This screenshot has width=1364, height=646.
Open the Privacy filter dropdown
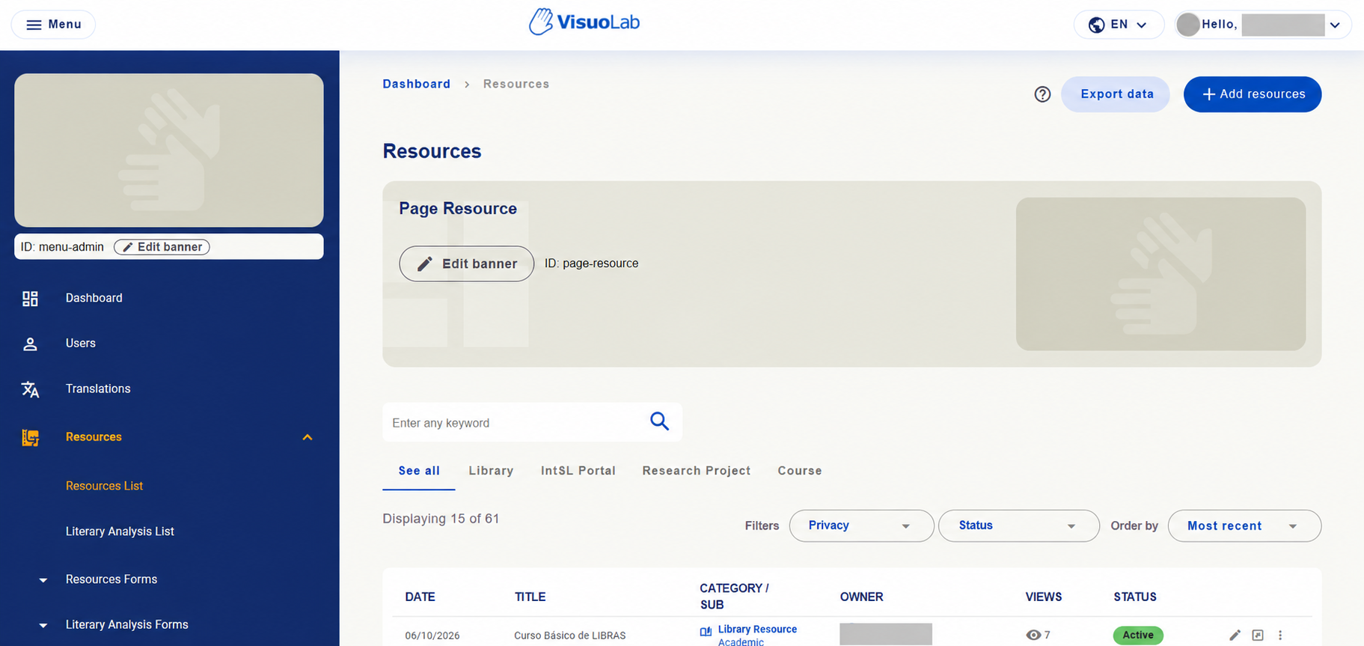point(861,525)
